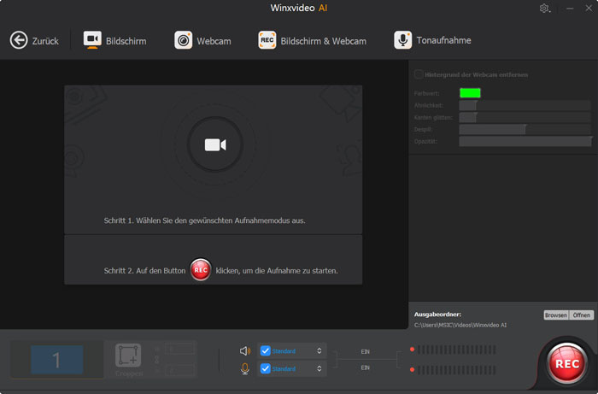Select the Bildschirm recording mode
598x394 pixels.
click(x=114, y=40)
